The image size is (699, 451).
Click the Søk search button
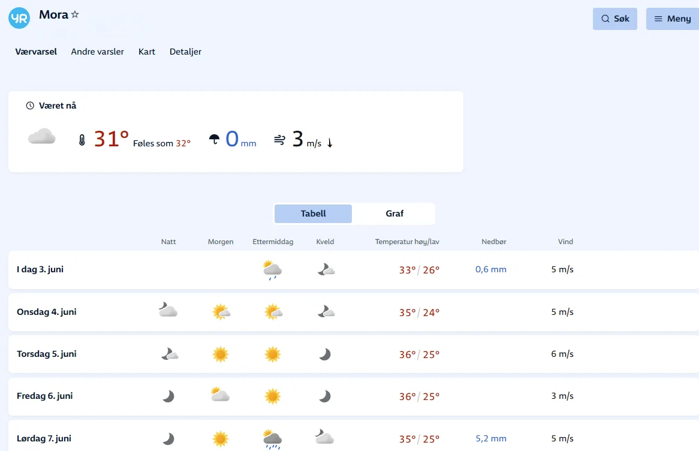point(614,19)
